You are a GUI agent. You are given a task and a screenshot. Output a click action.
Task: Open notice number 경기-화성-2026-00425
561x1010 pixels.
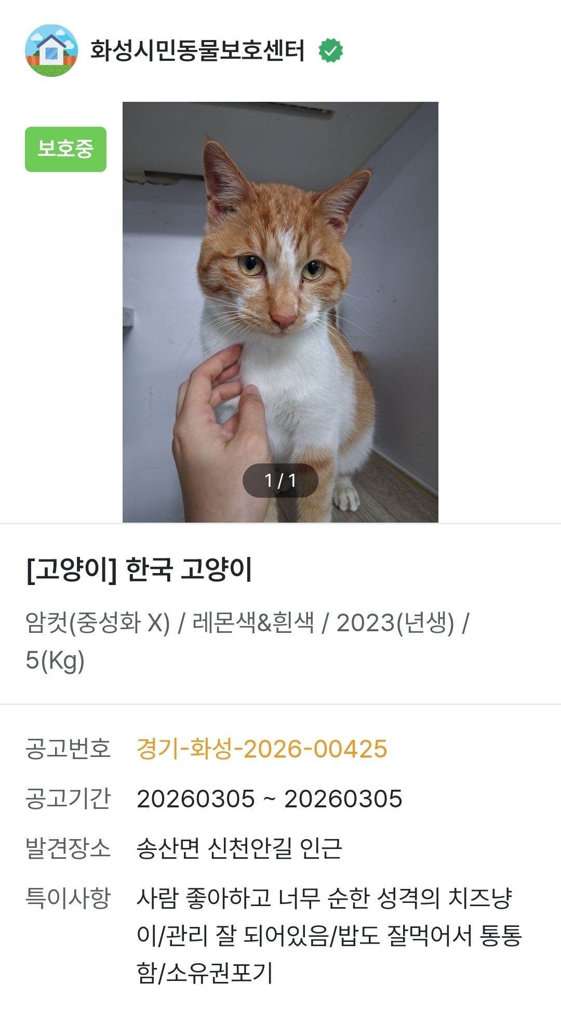pyautogui.click(x=262, y=749)
